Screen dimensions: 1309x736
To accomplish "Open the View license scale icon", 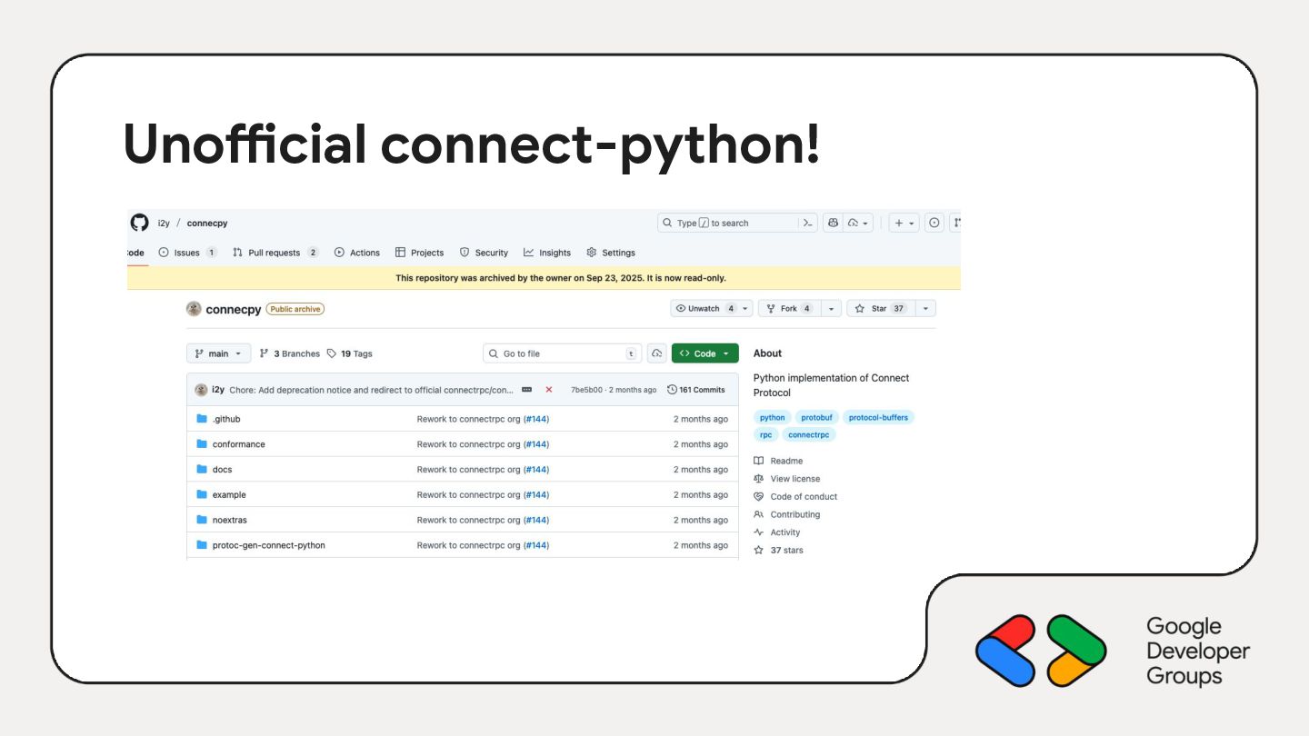I will point(759,479).
